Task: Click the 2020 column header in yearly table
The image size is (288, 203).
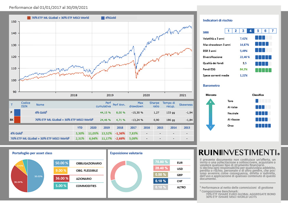Action: [93, 128]
